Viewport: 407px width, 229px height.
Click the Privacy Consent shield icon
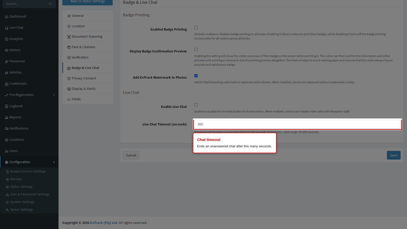[x=69, y=79]
